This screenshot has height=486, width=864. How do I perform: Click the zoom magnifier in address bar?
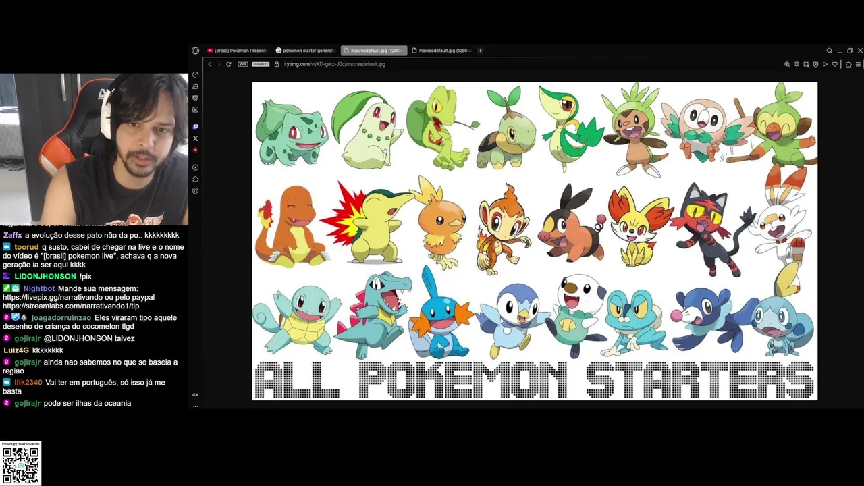pyautogui.click(x=787, y=64)
